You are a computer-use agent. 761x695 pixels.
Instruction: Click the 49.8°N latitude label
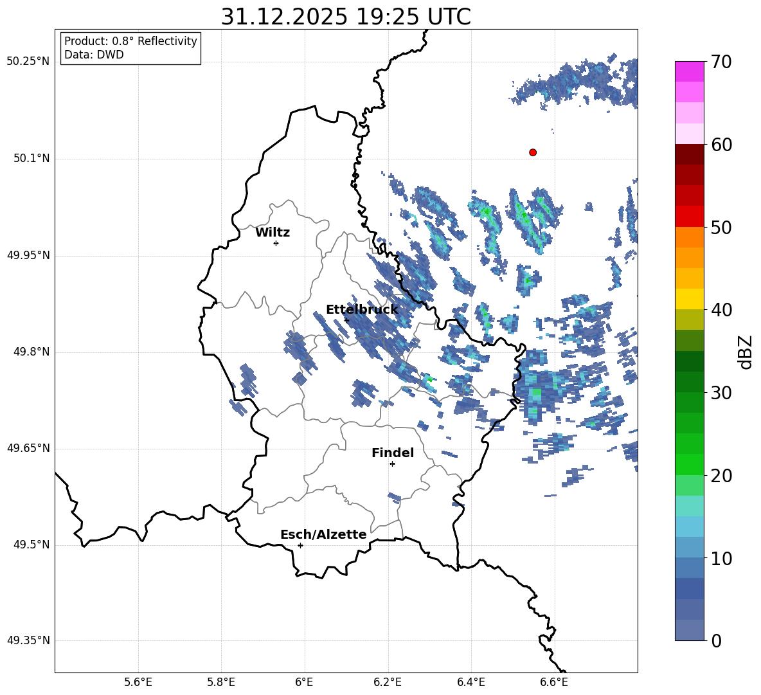(31, 352)
